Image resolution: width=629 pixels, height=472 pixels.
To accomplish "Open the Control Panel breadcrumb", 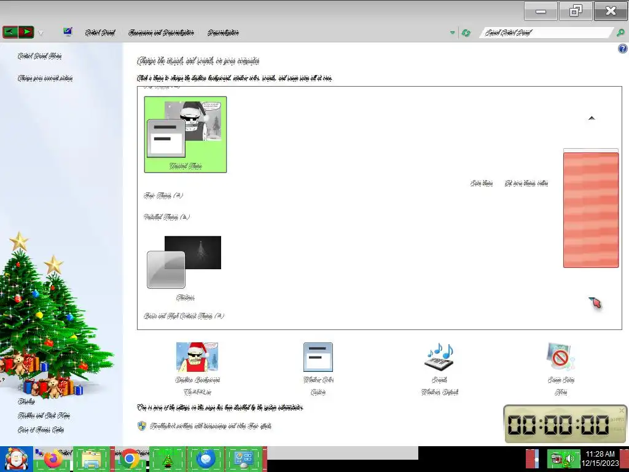I will [100, 33].
